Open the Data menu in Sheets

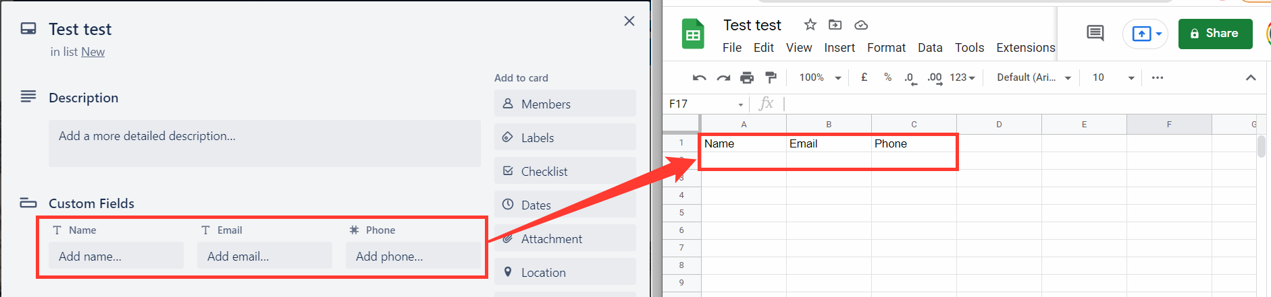click(x=930, y=48)
